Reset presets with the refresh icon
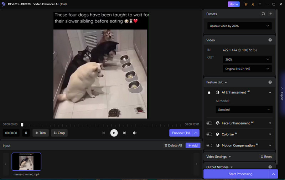285x180 pixels. (x=263, y=14)
